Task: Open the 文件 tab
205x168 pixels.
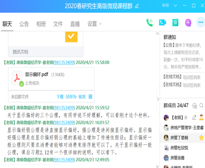Action: coord(58,24)
